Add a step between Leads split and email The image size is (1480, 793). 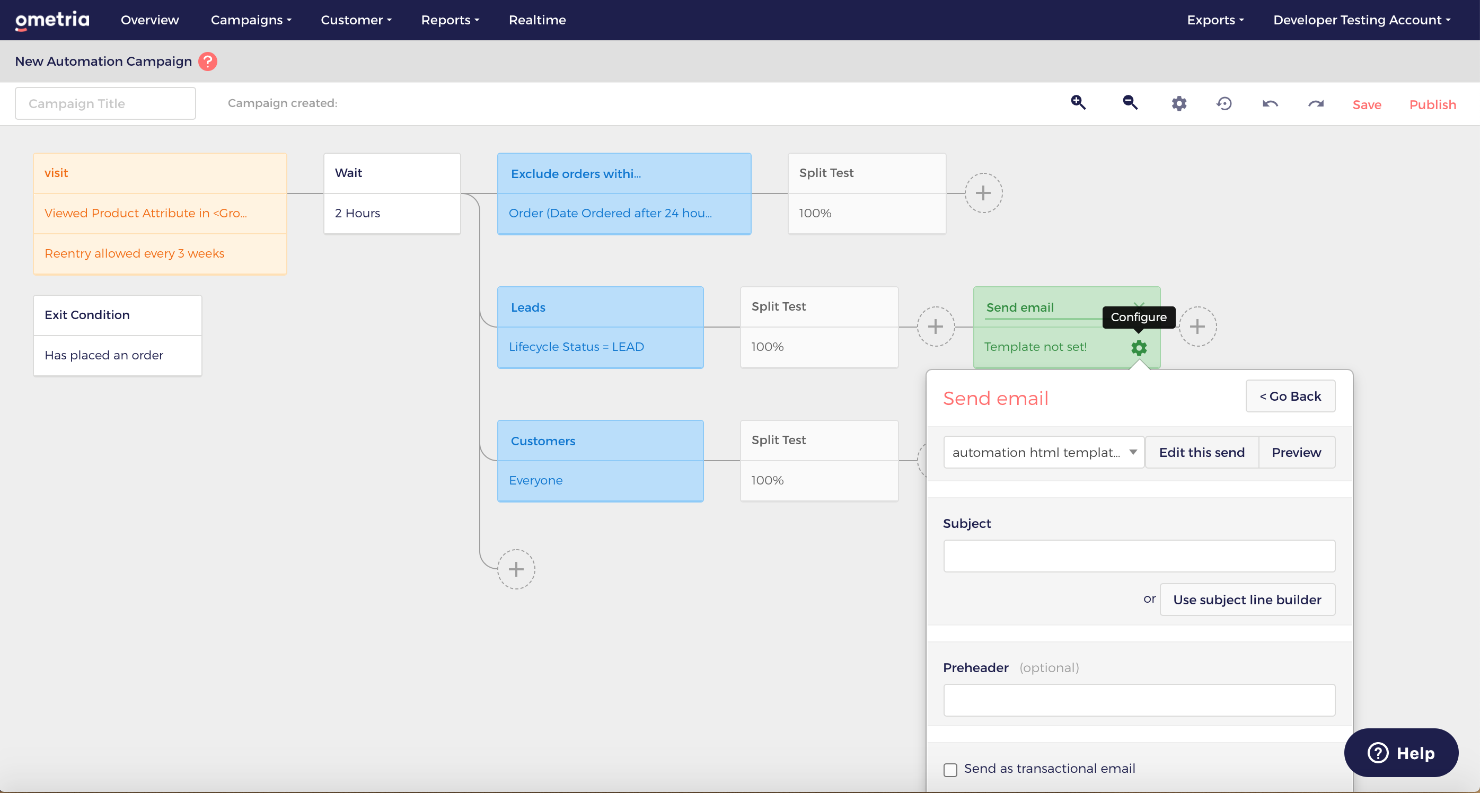tap(936, 327)
